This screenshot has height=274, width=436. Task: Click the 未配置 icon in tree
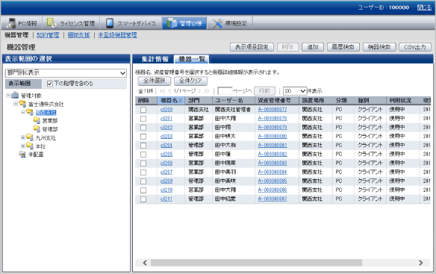22,154
